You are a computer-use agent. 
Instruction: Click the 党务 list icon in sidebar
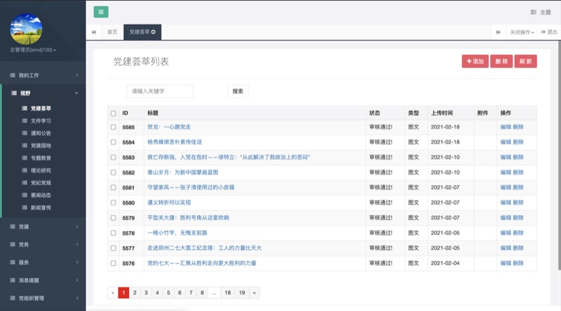coord(13,244)
